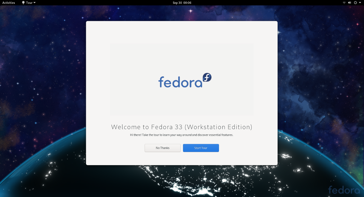
Task: Expand the system menu arrow beside the power icon
Action: pos(360,3)
